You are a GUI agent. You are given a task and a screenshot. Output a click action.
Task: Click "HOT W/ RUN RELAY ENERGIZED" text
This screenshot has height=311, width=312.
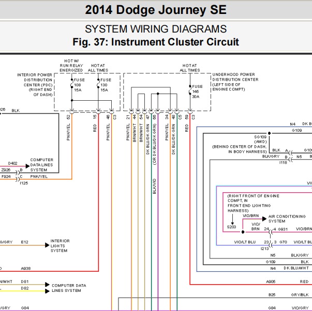[71, 66]
